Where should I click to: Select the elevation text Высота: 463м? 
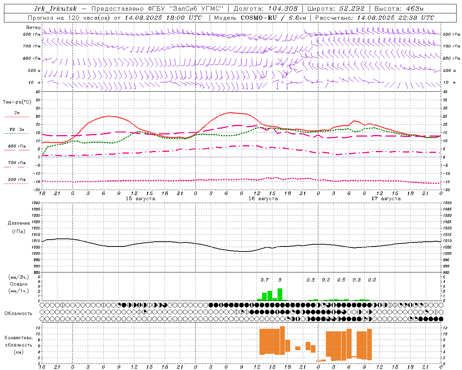399,9
